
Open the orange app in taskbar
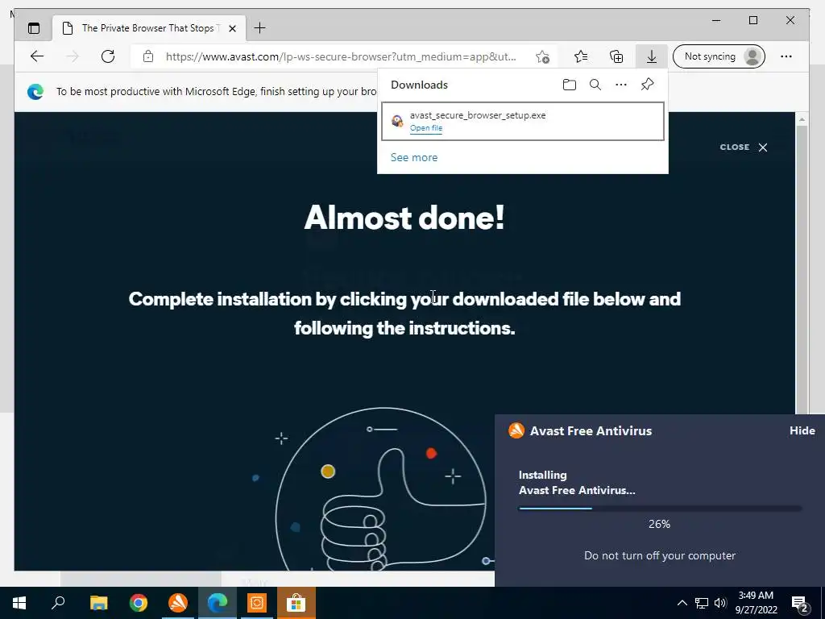pos(257,603)
